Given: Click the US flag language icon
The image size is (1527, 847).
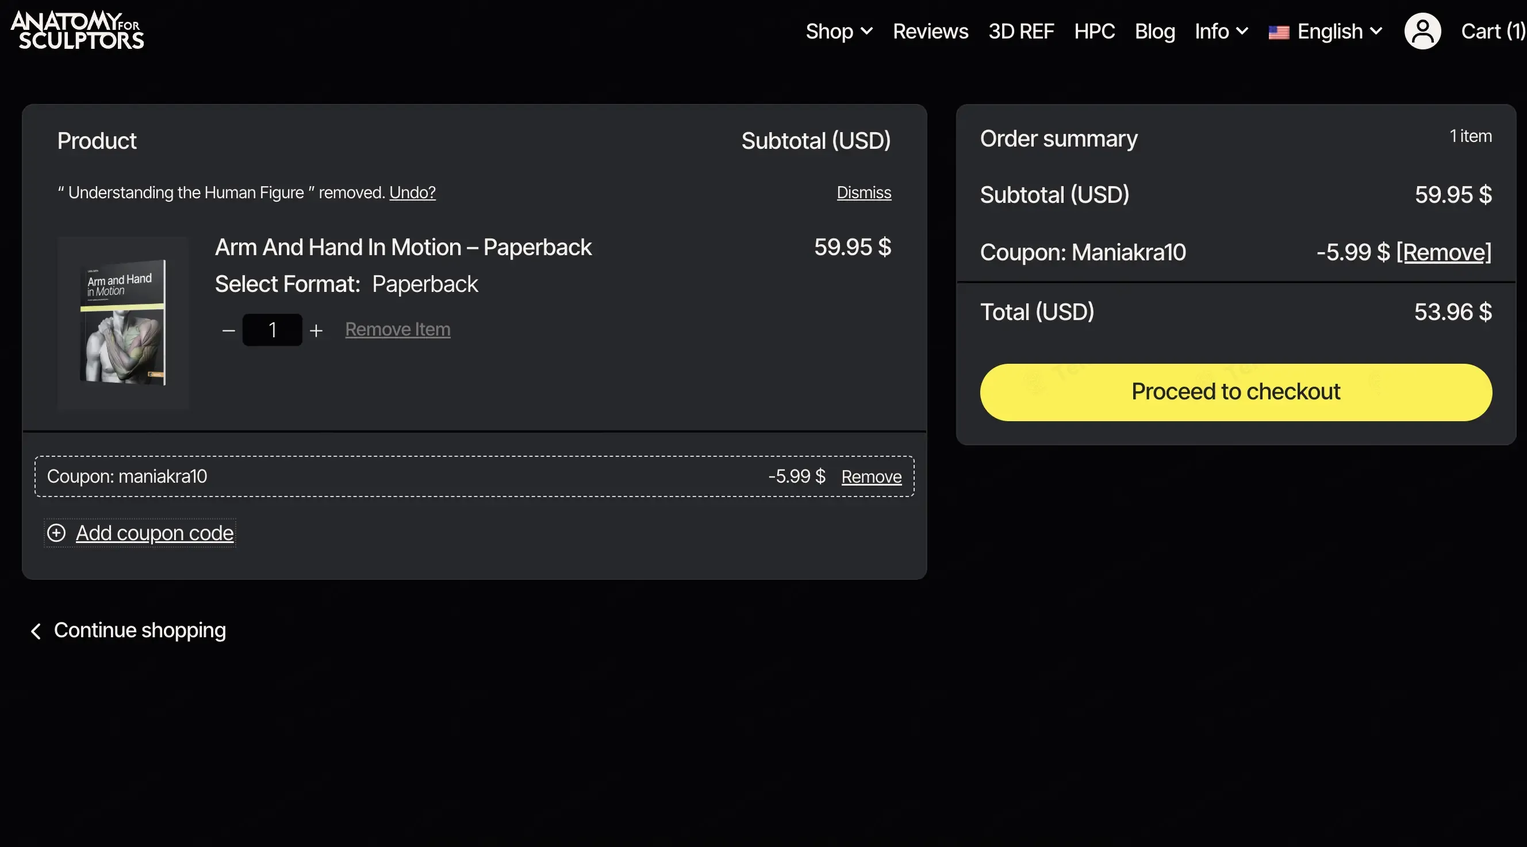Looking at the screenshot, I should pyautogui.click(x=1279, y=32).
